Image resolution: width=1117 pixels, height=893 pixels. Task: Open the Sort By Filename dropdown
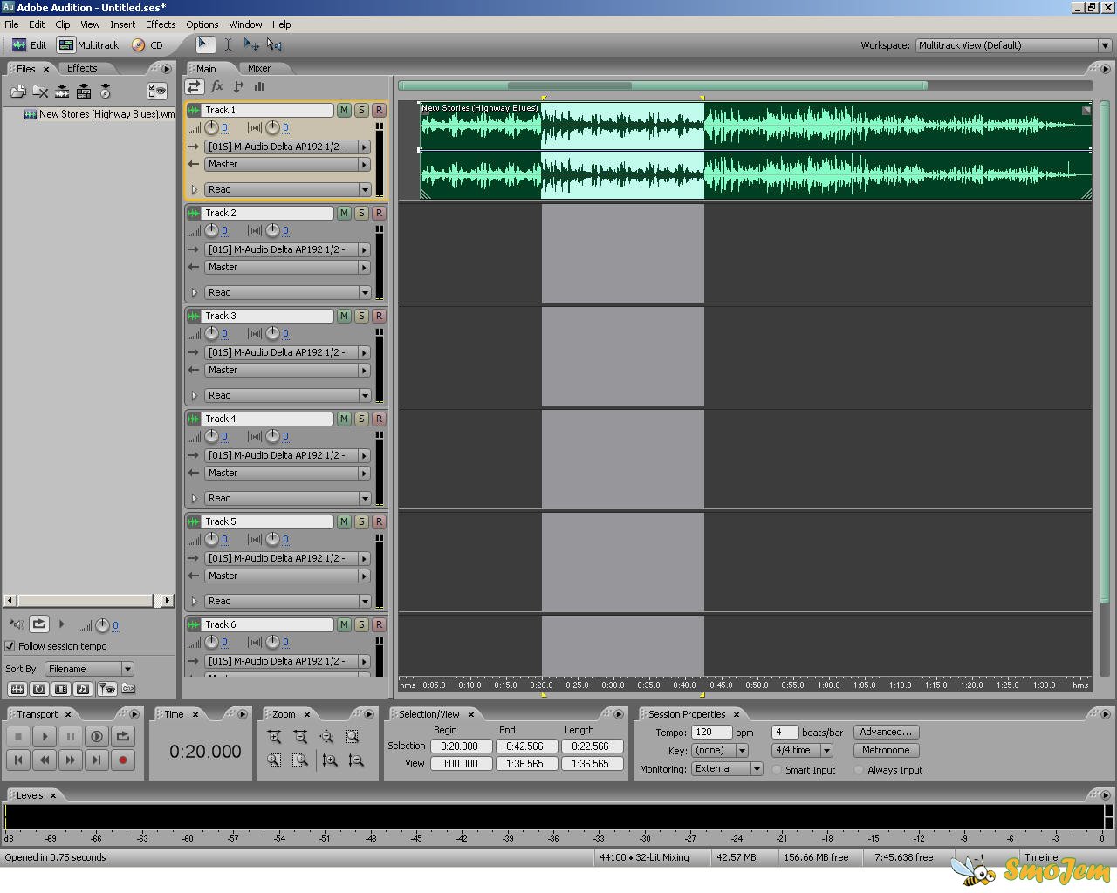[89, 669]
